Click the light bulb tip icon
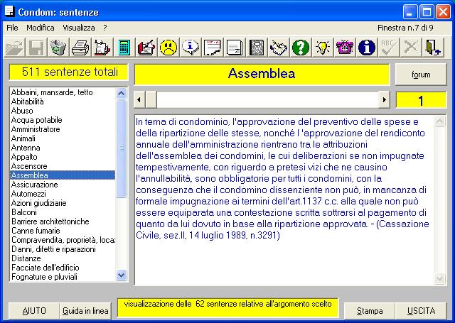 click(322, 48)
